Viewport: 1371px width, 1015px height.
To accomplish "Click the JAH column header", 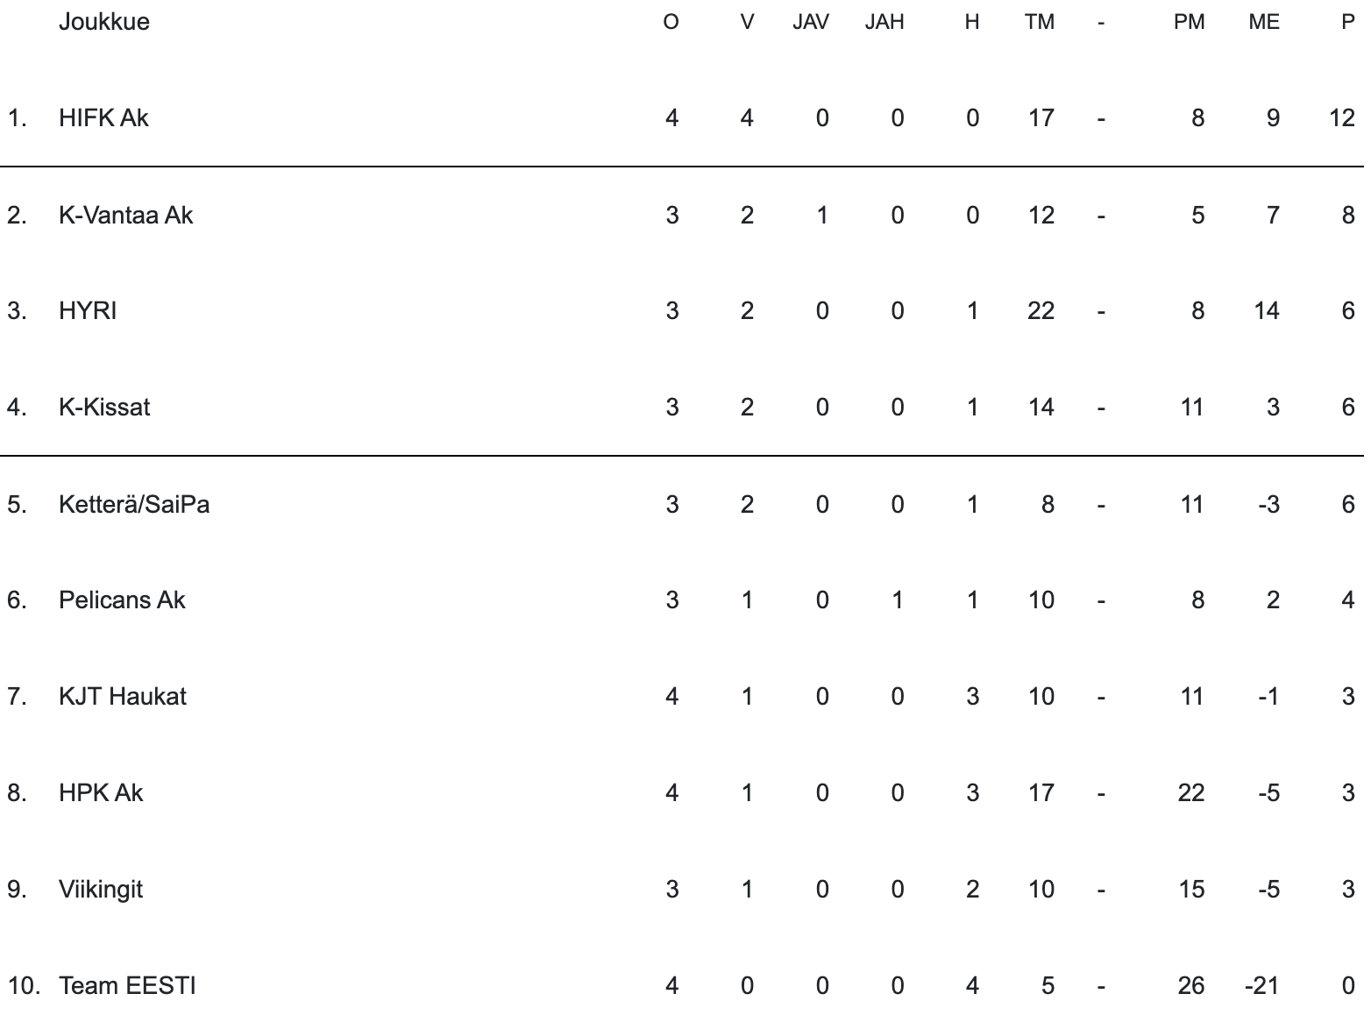I will point(884,22).
